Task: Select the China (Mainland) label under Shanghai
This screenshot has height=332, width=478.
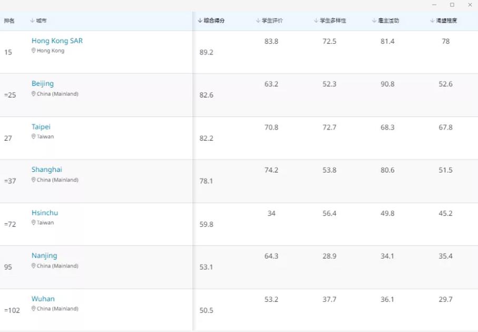Action: [57, 180]
